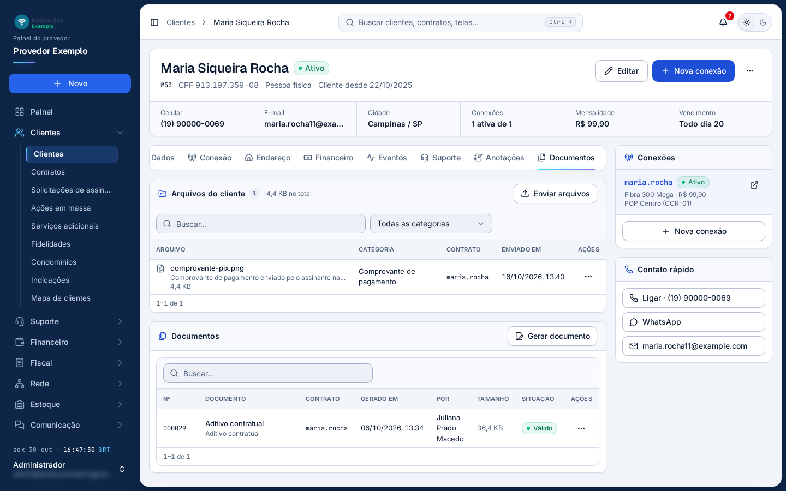Expand the Estoque sidebar section
786x491 pixels.
coord(120,404)
